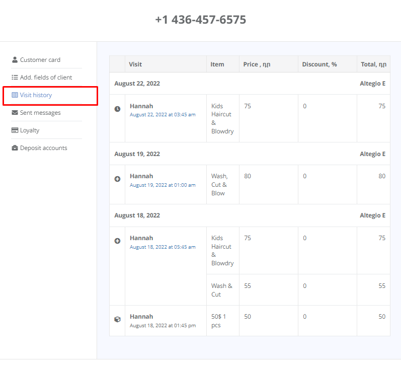Click the box icon on product sale row
Screen dimensions: 401x367
pyautogui.click(x=117, y=319)
